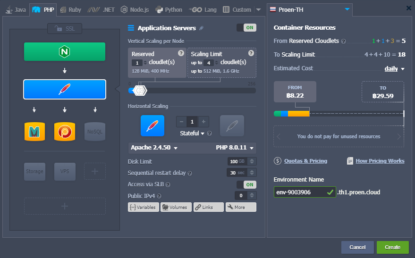The image size is (415, 258).
Task: Select the Apache application server node
Action: [x=65, y=89]
